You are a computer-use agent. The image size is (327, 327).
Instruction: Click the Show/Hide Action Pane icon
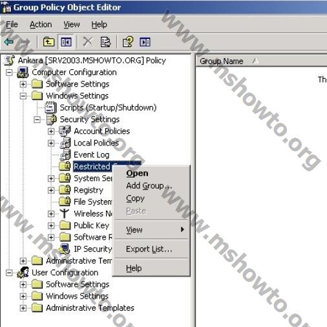click(x=145, y=42)
